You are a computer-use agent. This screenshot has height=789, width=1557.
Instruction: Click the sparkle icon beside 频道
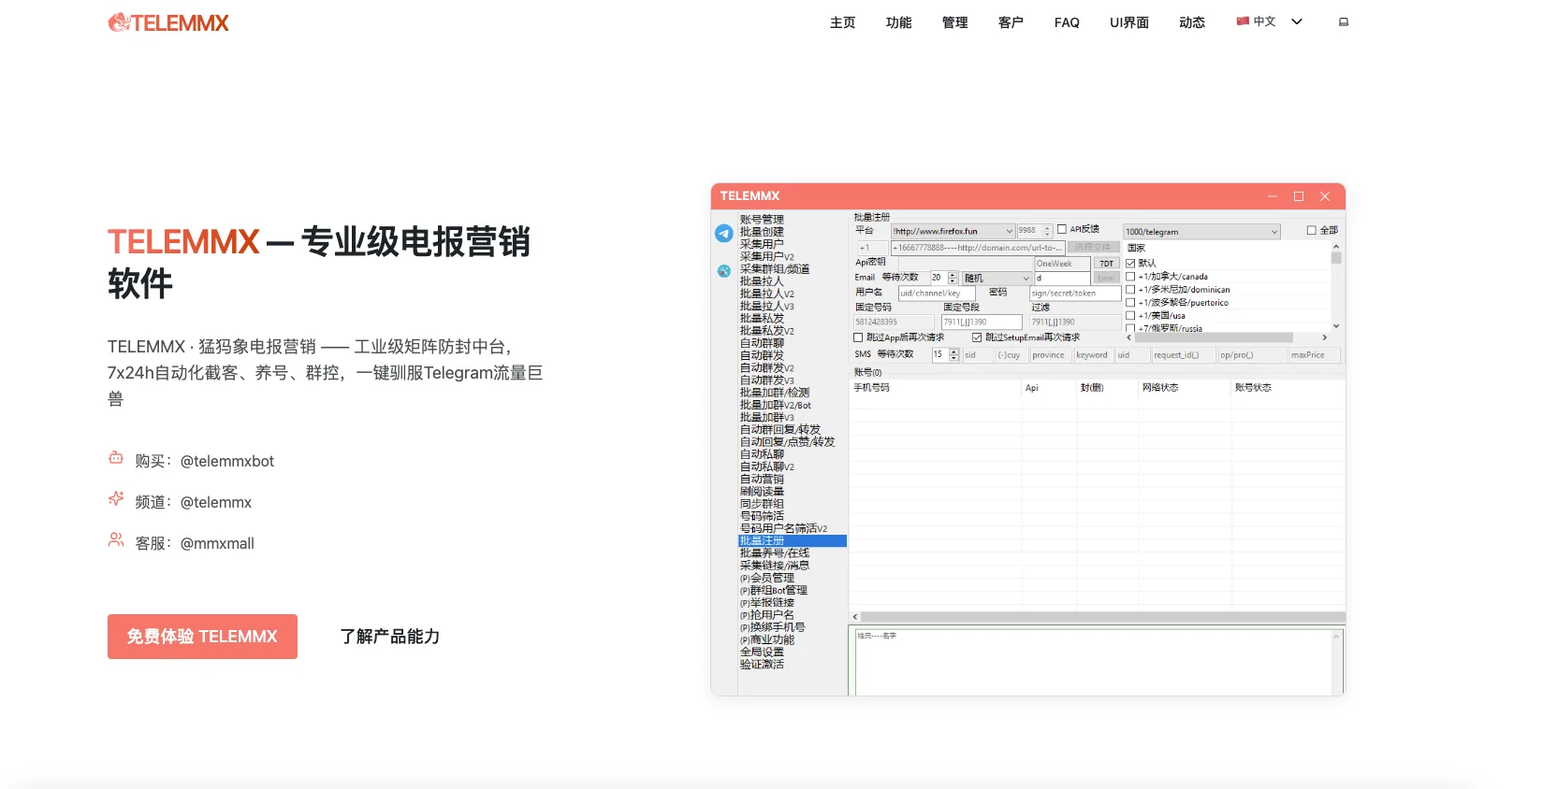pyautogui.click(x=116, y=498)
